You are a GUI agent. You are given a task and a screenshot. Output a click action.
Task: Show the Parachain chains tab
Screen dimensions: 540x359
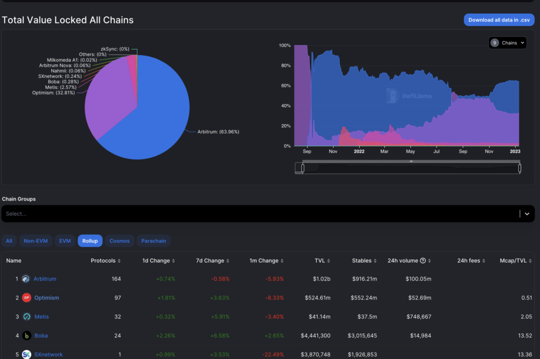click(x=153, y=241)
